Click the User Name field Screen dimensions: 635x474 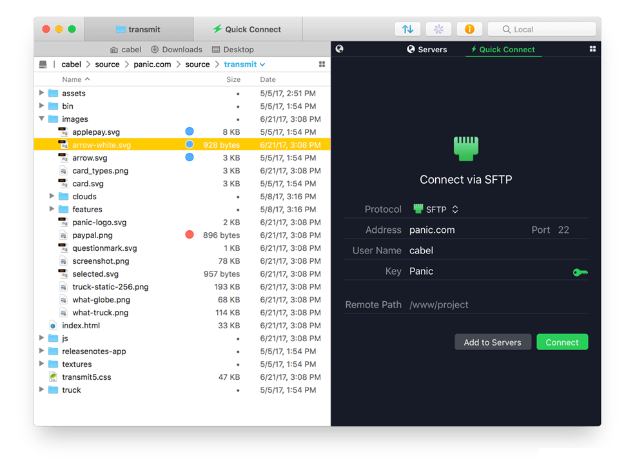tap(498, 251)
